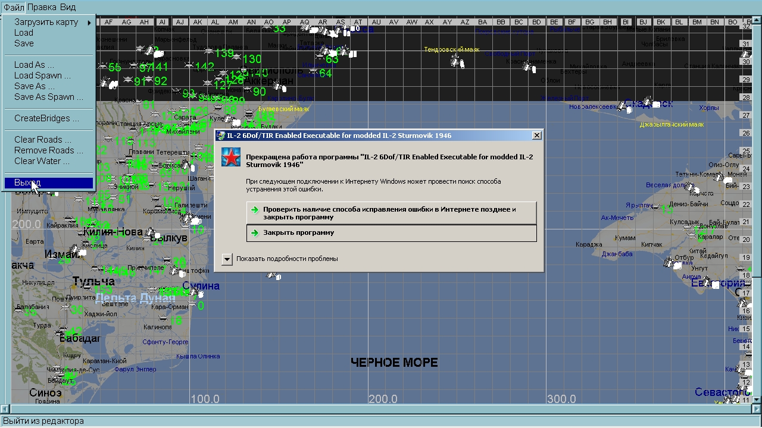Choose Save As Spawn from File menu

(x=48, y=97)
